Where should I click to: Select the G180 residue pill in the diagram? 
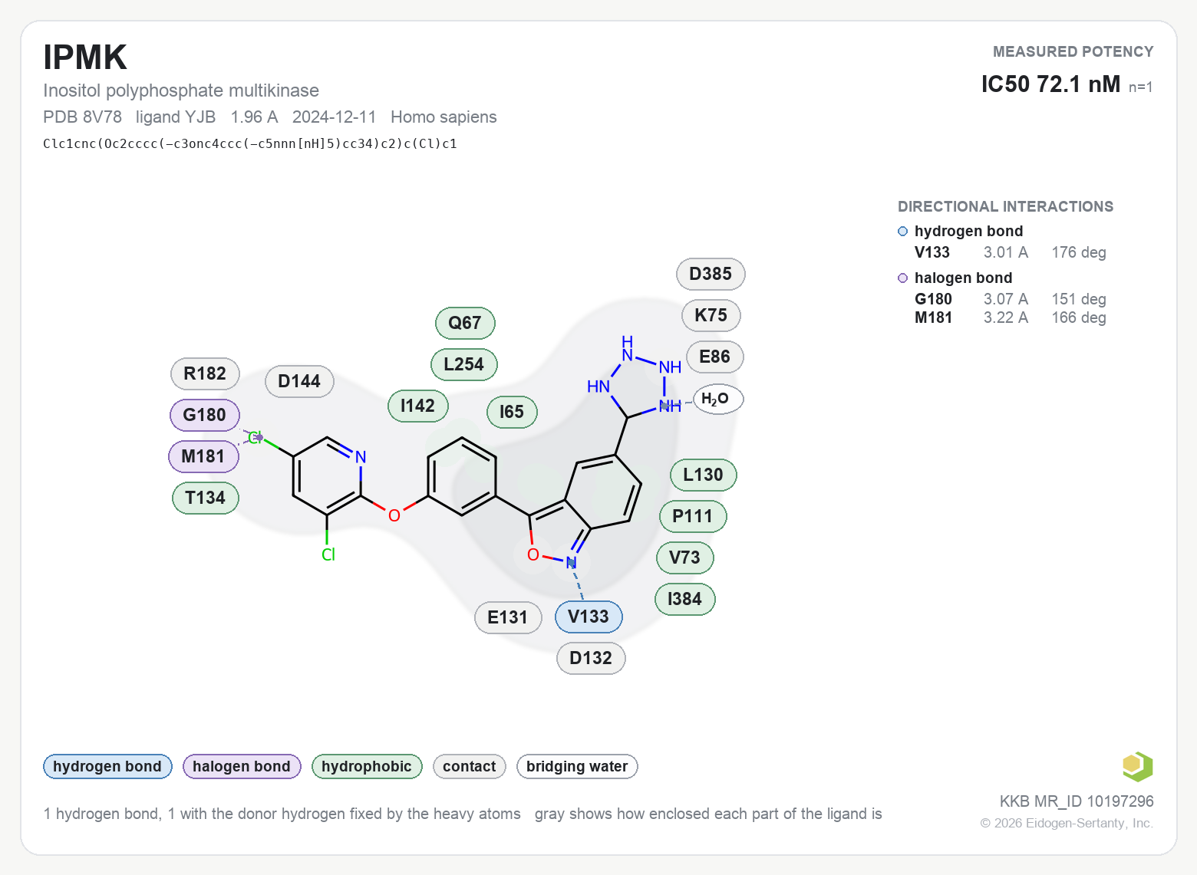click(205, 415)
